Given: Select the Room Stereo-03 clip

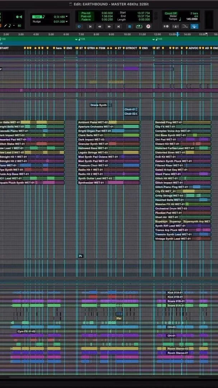Looking at the screenshot, I should (x=178, y=348).
